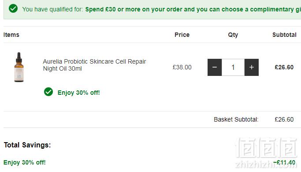301x172 pixels.
Task: Click green checkmark icon in qualification banner
Action: click(x=13, y=8)
